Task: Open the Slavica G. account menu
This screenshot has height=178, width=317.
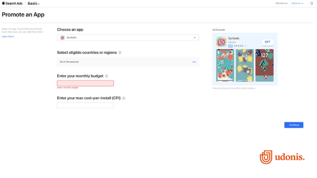Action: [297, 3]
